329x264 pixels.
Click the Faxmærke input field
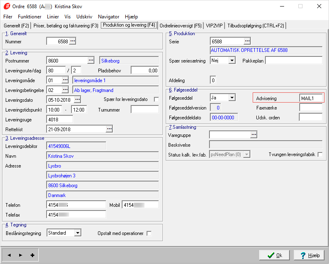[x=311, y=107]
